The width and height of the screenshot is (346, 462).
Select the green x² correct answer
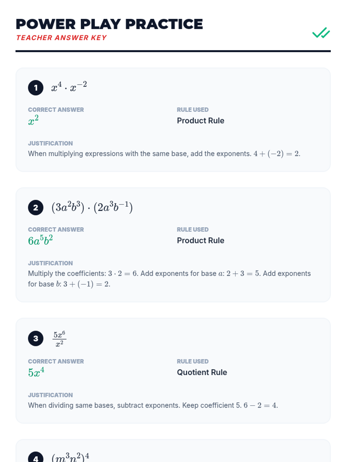[33, 120]
